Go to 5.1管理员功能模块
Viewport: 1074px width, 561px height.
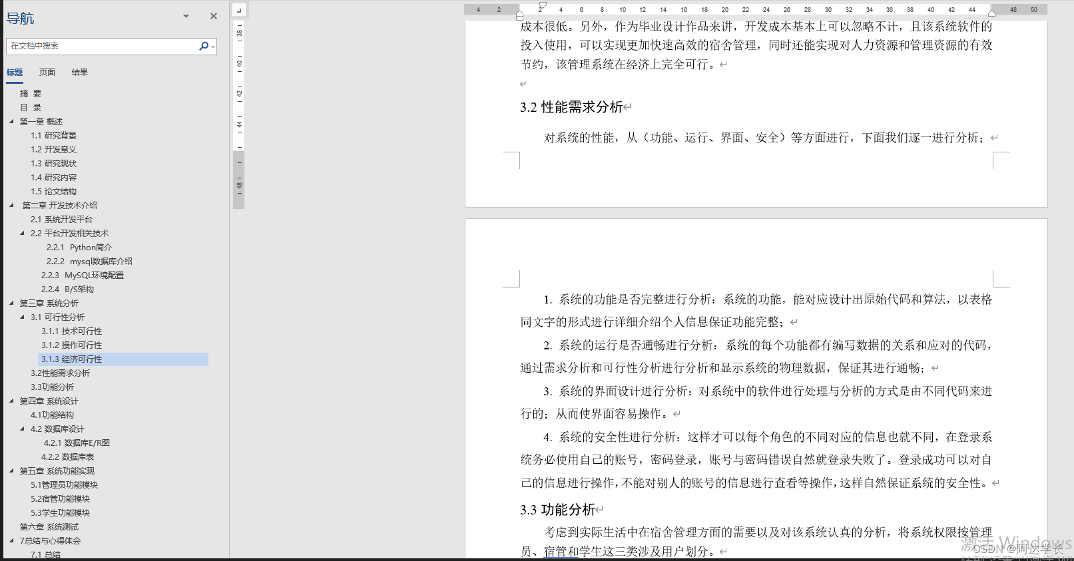point(64,484)
